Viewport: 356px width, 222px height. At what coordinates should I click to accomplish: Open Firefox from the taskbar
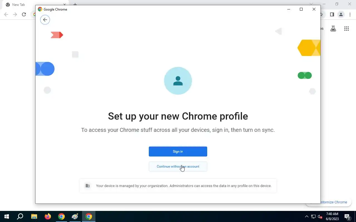click(48, 216)
